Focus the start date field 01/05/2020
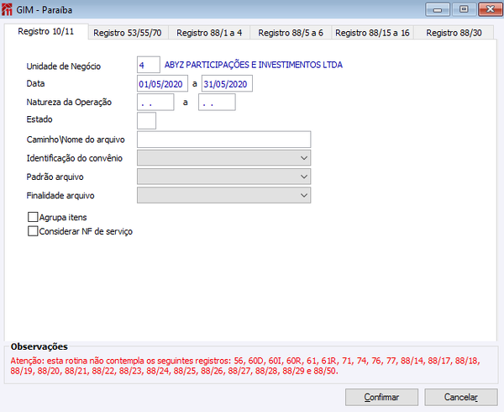504x412 pixels. click(162, 83)
